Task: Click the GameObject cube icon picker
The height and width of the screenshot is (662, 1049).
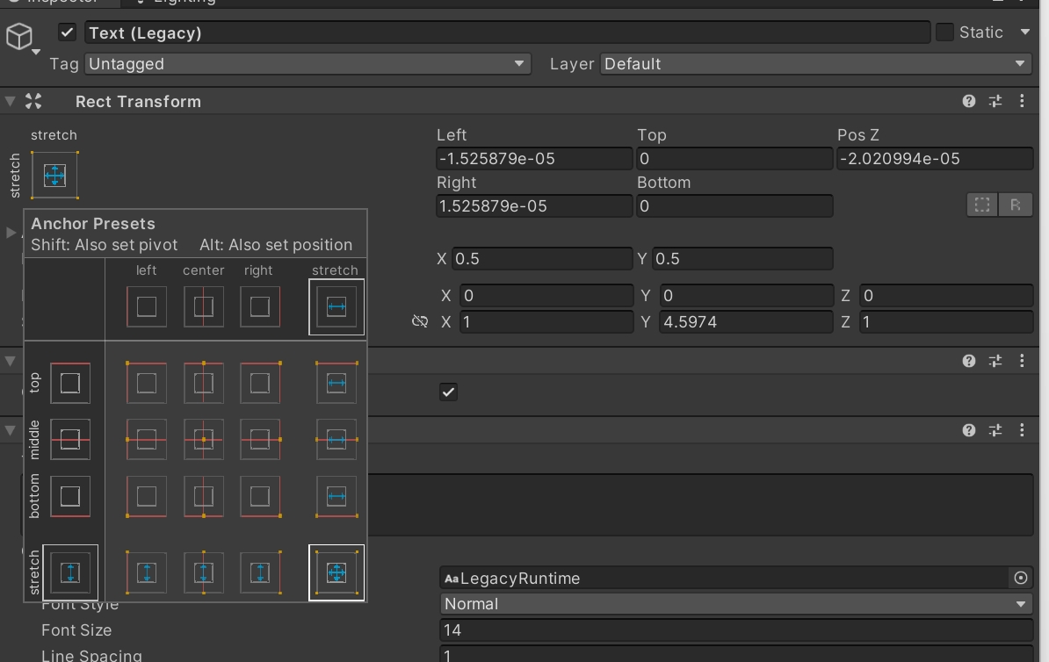Action: 21,38
